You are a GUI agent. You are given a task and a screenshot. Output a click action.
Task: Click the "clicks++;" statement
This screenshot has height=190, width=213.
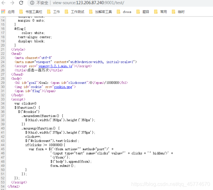click(33, 137)
